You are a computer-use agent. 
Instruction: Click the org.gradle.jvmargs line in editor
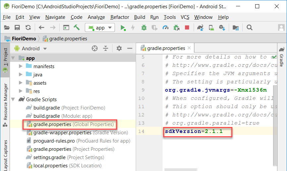pos(215,90)
